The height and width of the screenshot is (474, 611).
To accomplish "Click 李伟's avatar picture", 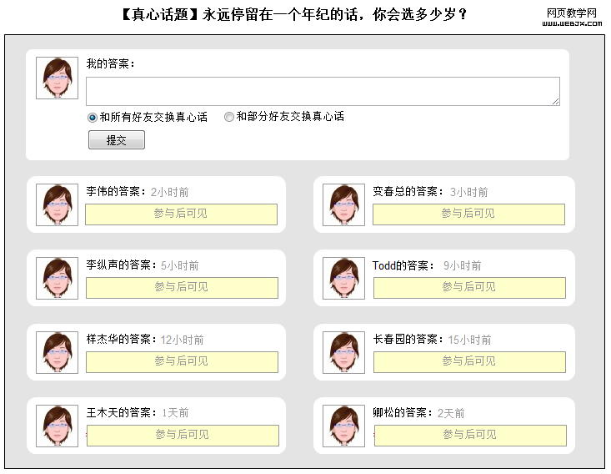I will pos(57,205).
